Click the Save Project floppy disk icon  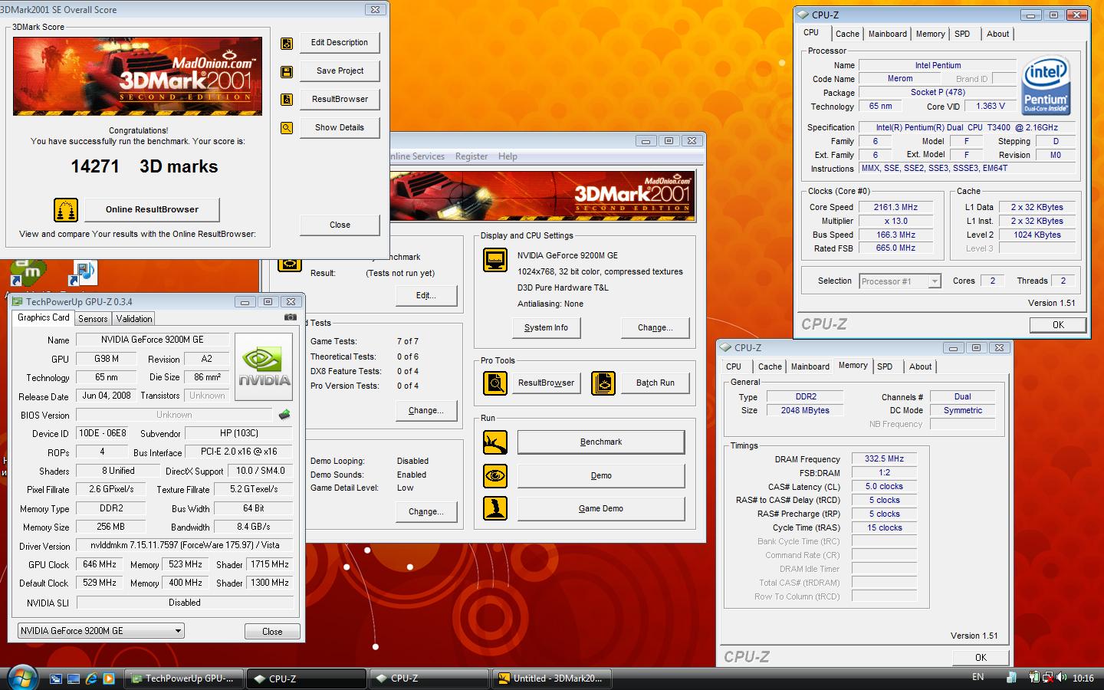[x=287, y=72]
